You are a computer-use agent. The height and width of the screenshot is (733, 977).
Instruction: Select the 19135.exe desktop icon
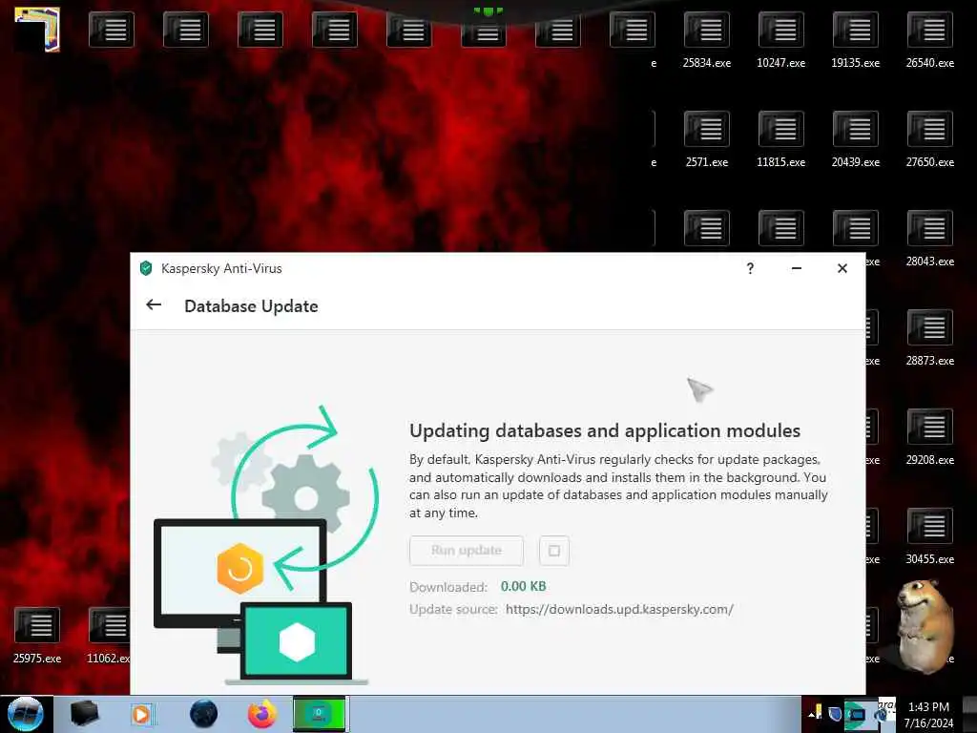pos(856,40)
